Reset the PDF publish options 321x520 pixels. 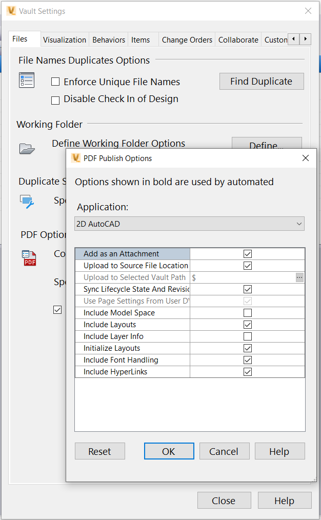pos(99,451)
